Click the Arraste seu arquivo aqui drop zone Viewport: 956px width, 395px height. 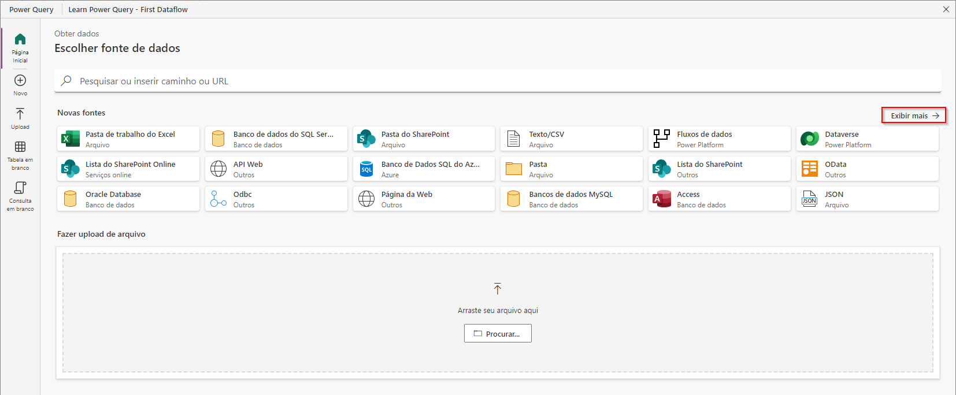pos(498,312)
